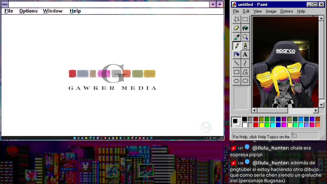Pick white swatch in Paint palette
The image size is (327, 184).
pyautogui.click(x=244, y=125)
